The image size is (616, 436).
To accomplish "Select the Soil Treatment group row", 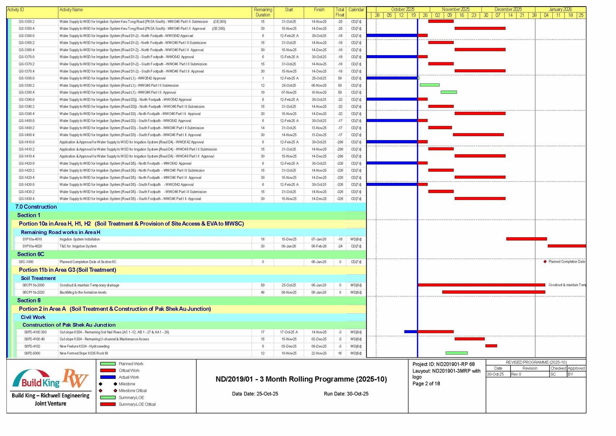I will [38, 278].
